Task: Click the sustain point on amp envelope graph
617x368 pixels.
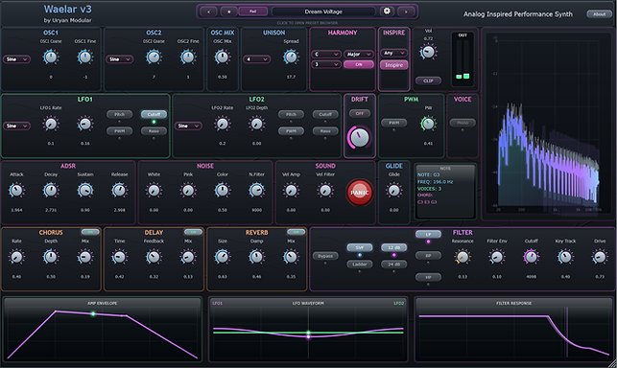Action: [x=93, y=313]
